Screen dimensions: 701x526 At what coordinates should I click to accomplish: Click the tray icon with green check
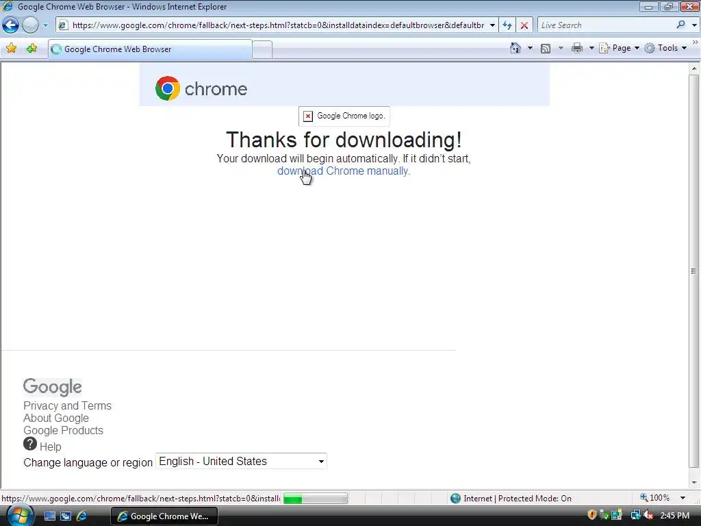pyautogui.click(x=605, y=515)
